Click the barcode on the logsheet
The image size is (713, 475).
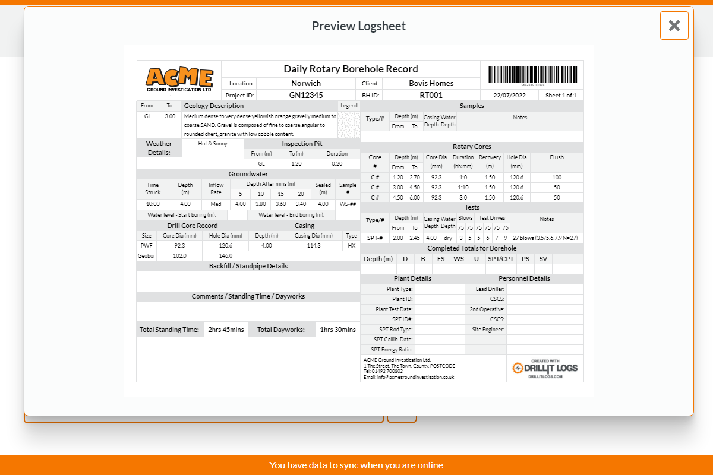pos(533,74)
